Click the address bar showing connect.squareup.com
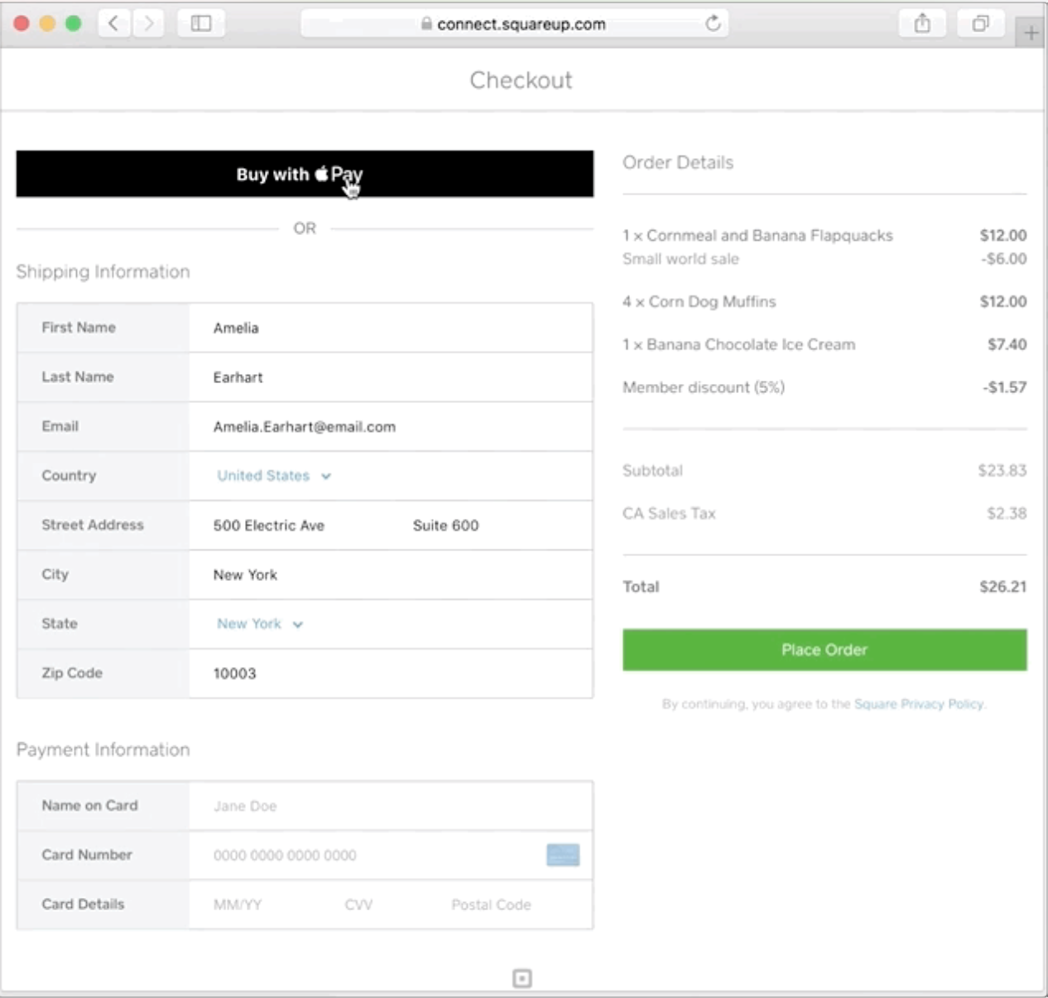1048x998 pixels. click(x=522, y=24)
